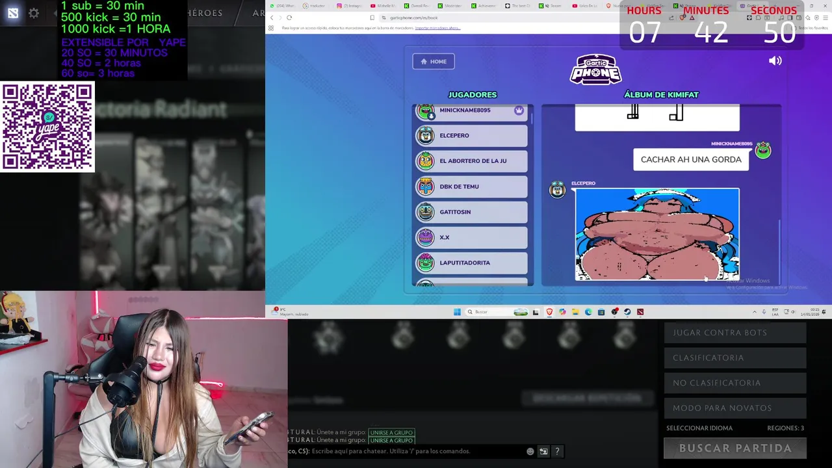Select MODO PARA NOVATOS in Dota
Image resolution: width=832 pixels, height=468 pixels.
click(x=735, y=408)
